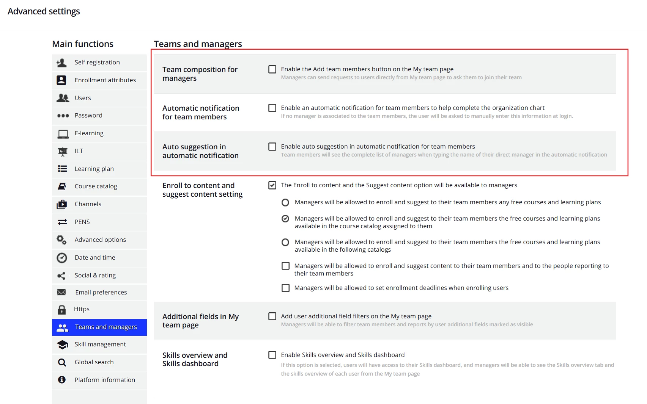Open Platform information page
647x404 pixels.
[x=105, y=380]
